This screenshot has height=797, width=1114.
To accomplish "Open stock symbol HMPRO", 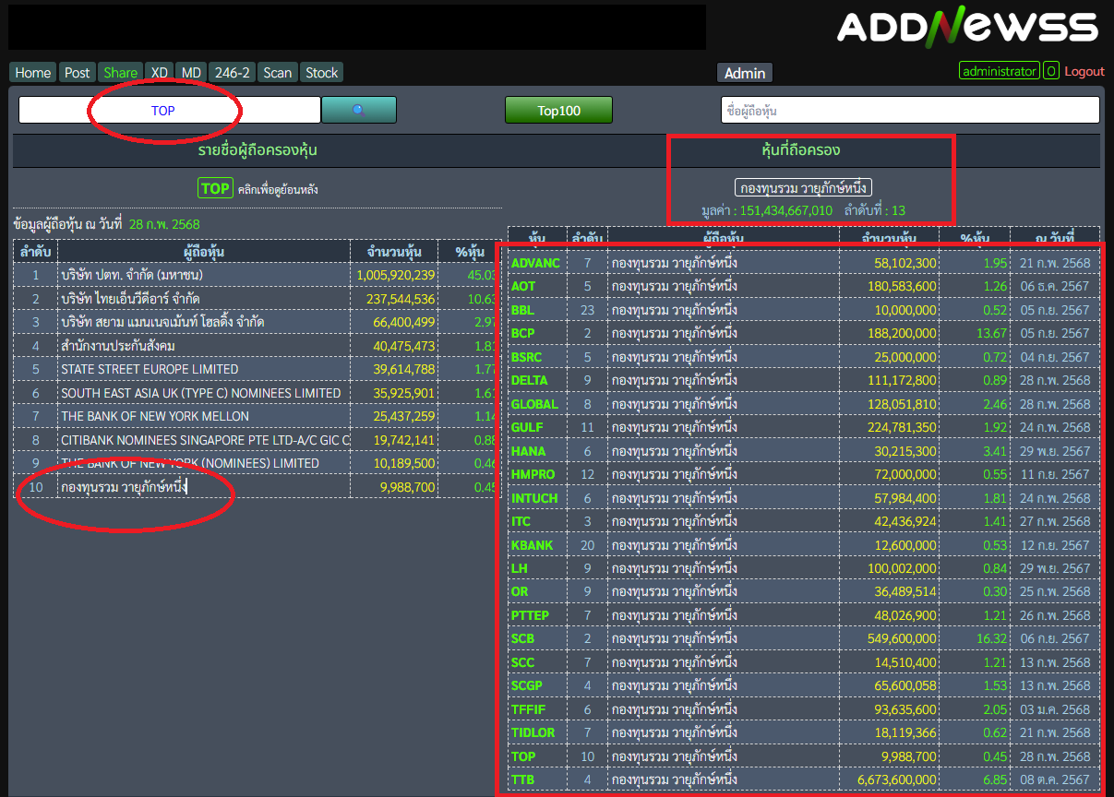I will tap(533, 474).
